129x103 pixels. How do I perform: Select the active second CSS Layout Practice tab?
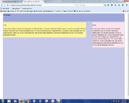pyautogui.click(x=33, y=2)
